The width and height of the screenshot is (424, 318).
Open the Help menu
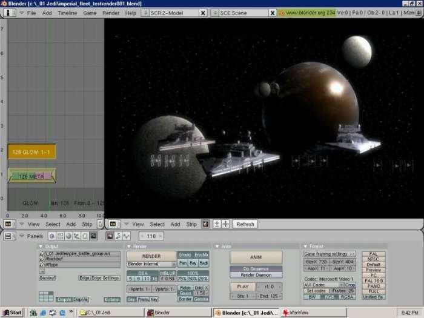(x=131, y=13)
